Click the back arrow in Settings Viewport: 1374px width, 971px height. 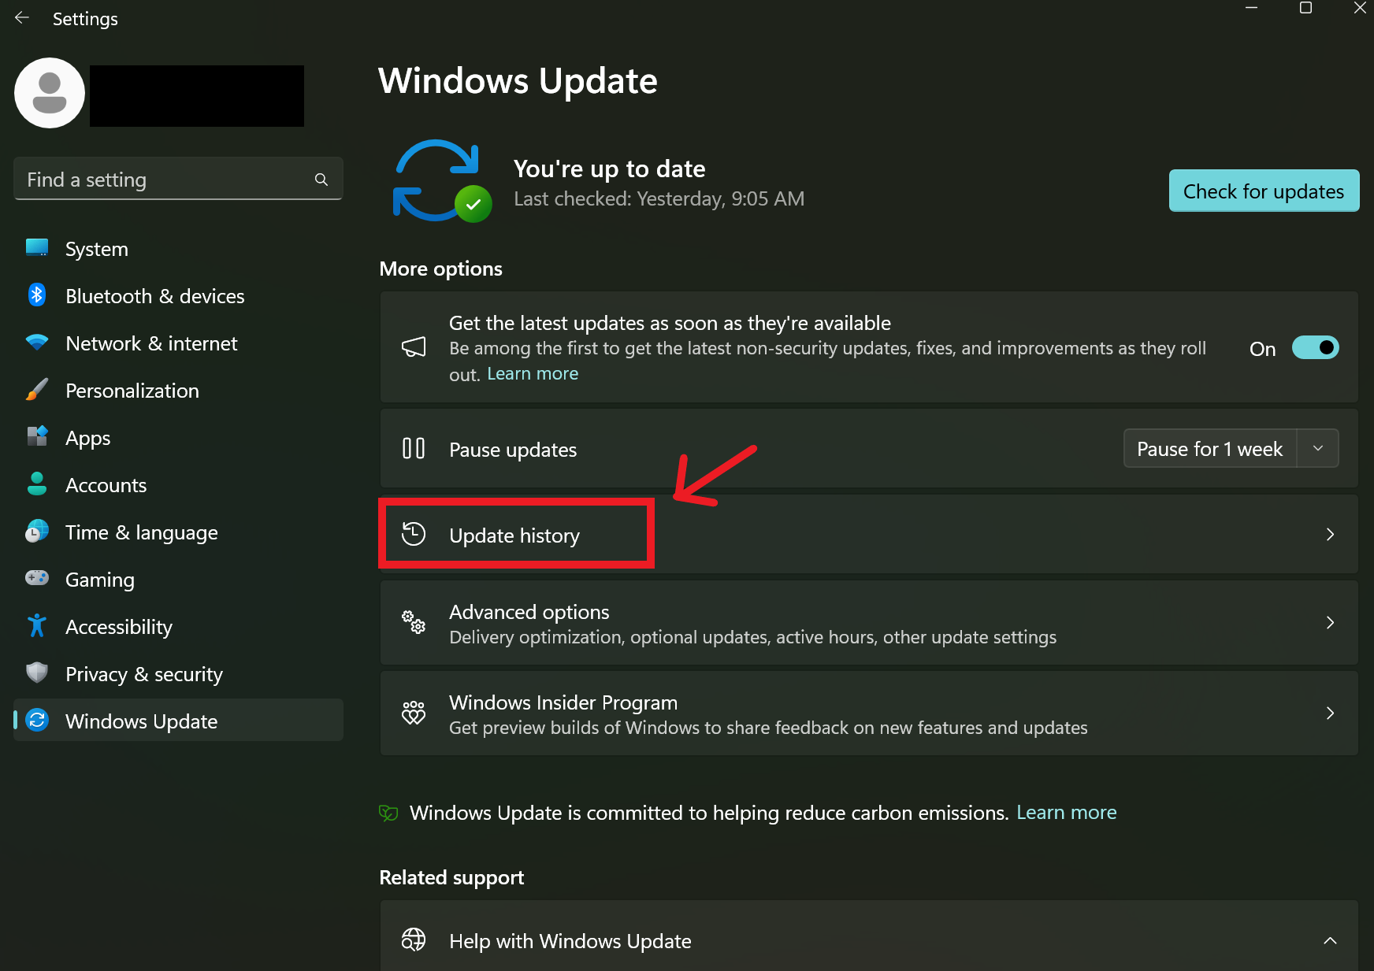point(22,18)
